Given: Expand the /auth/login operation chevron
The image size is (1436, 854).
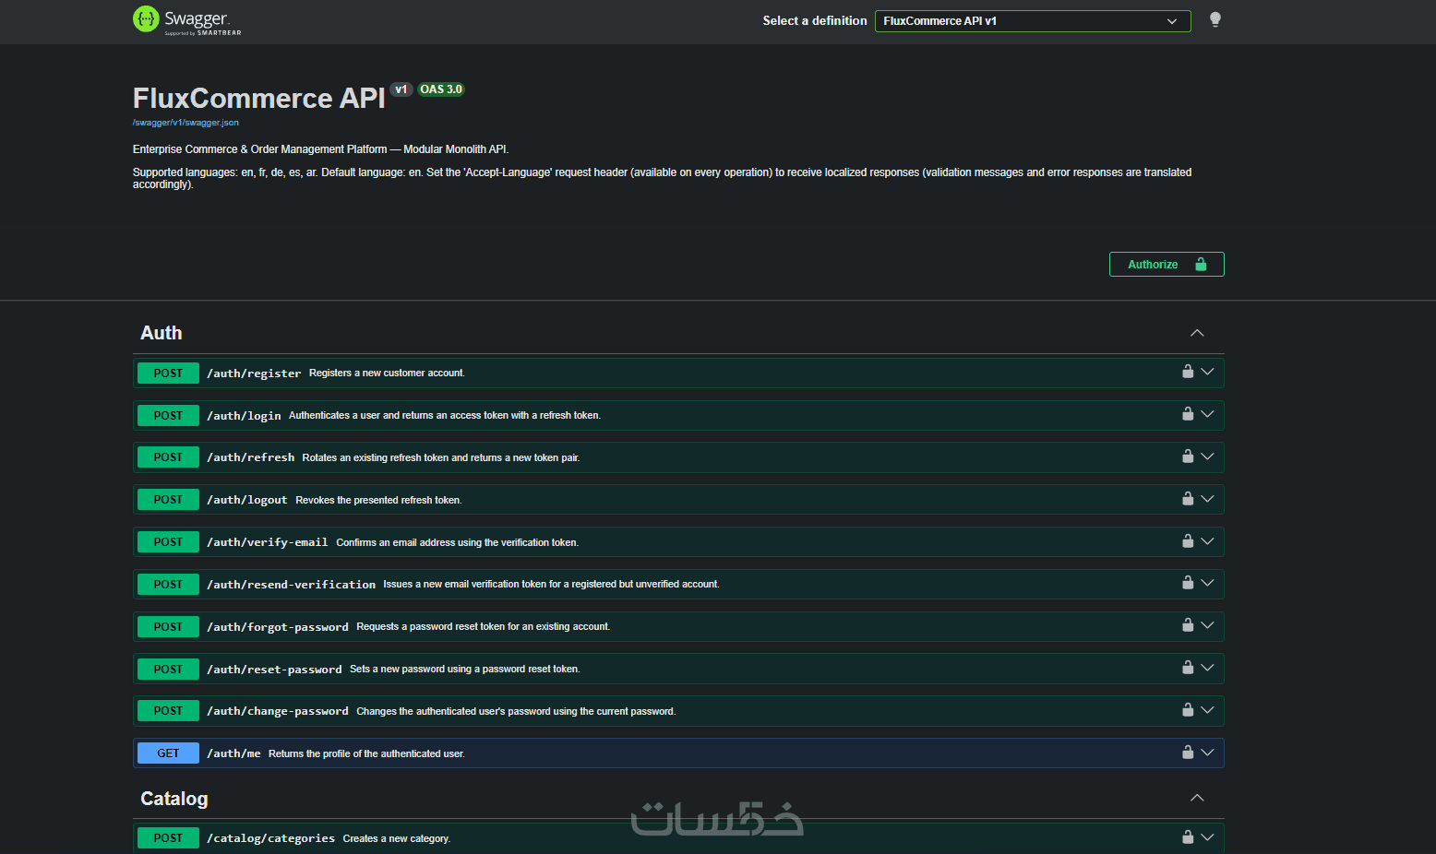Looking at the screenshot, I should tap(1207, 415).
